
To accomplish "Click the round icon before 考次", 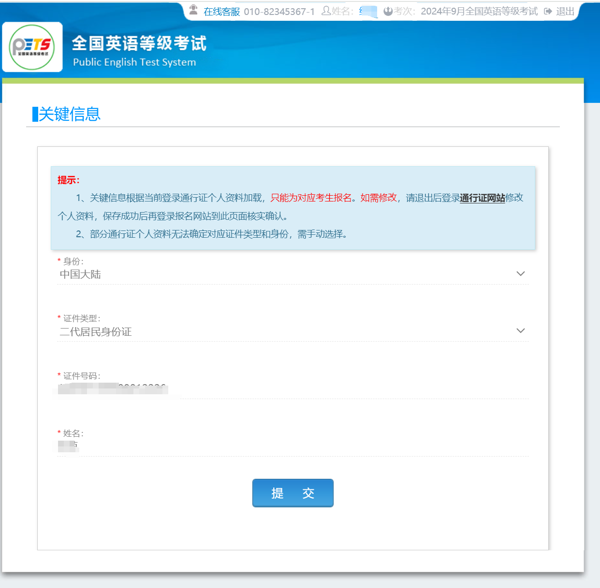I will (x=388, y=11).
